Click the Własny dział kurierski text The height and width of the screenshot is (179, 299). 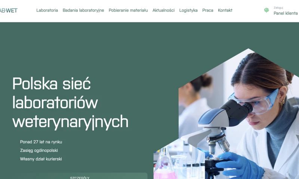(41, 159)
